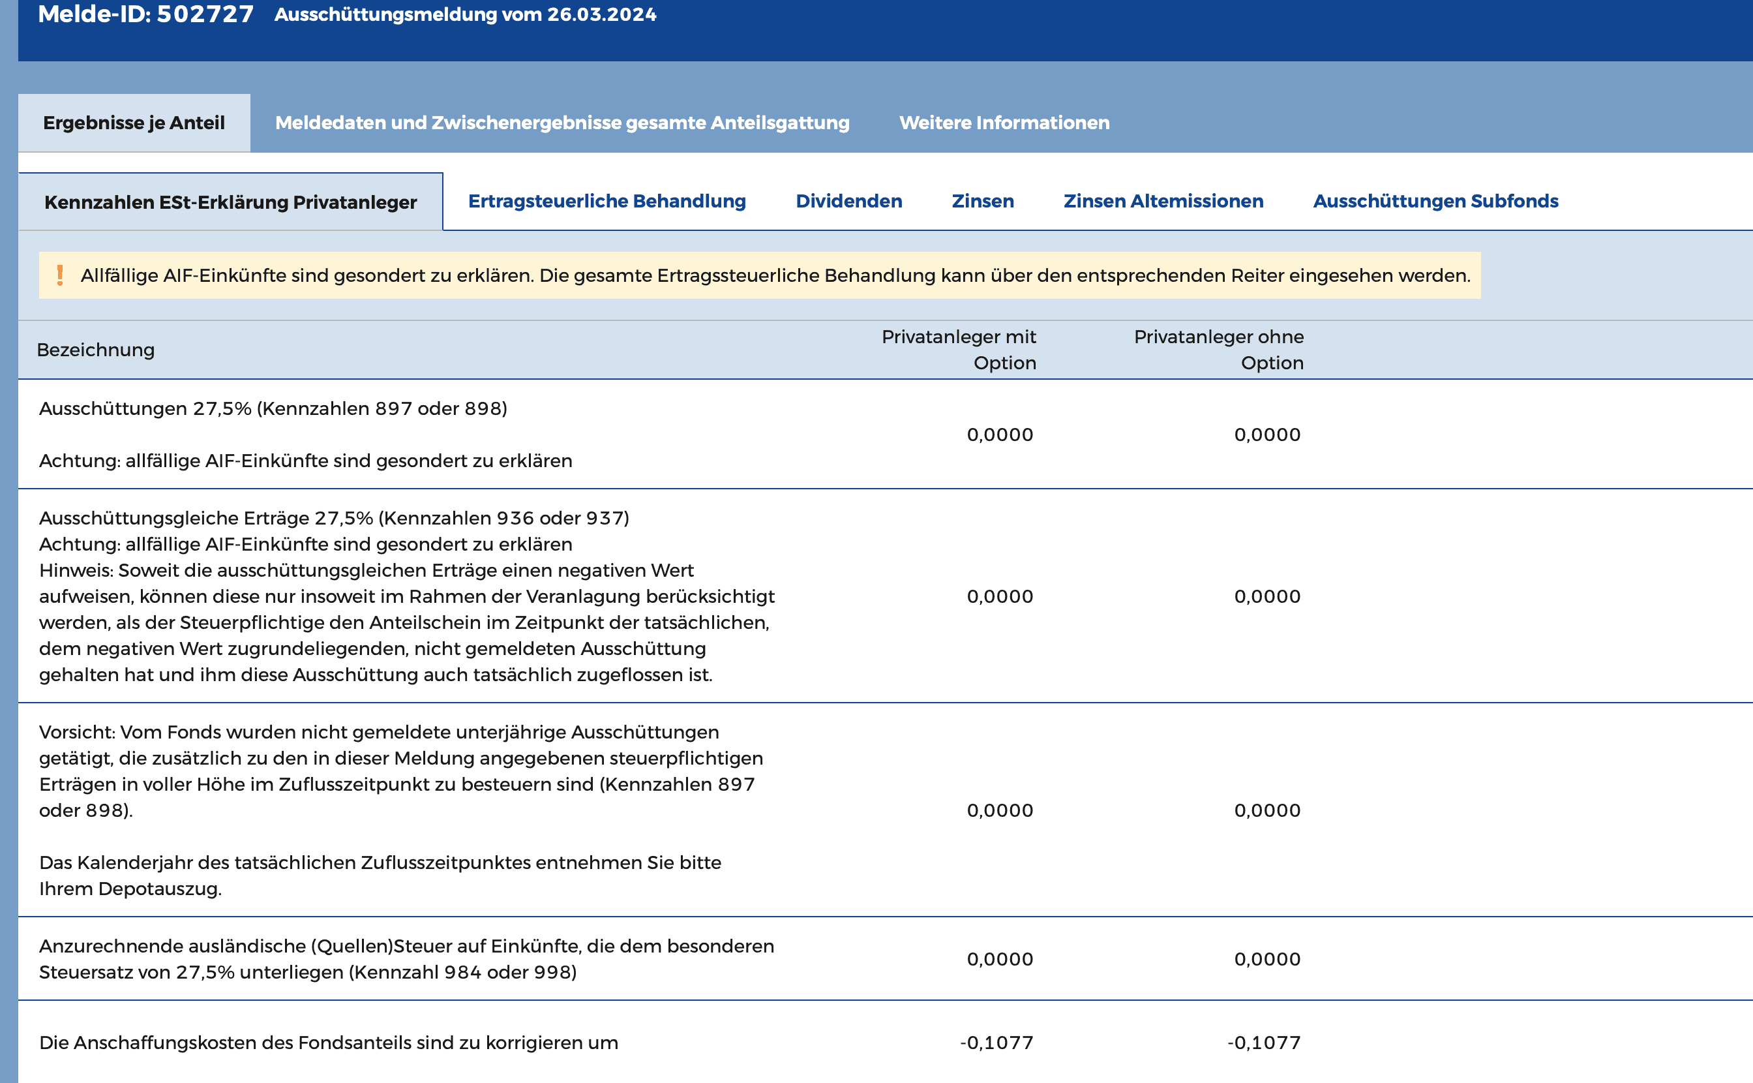This screenshot has width=1753, height=1083.
Task: Select the Ausschüttungen 27,5% row label
Action: (x=273, y=409)
